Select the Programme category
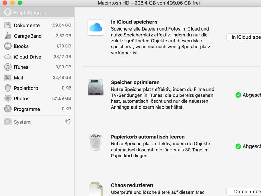261x196 pixels. (37, 109)
